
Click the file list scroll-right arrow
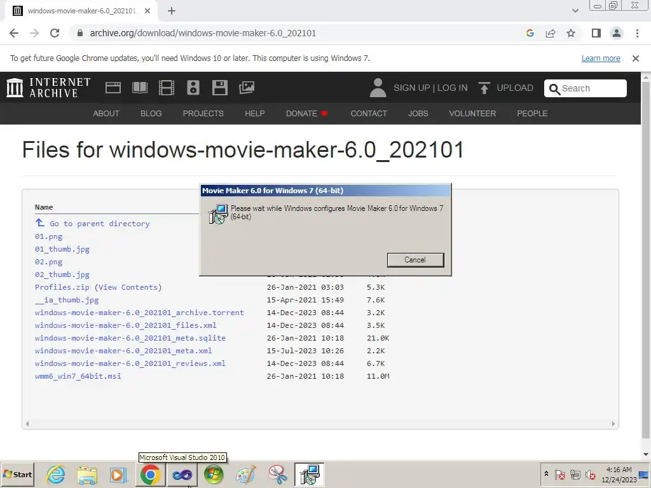point(613,424)
